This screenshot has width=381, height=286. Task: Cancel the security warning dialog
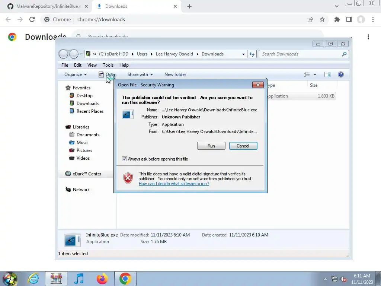click(243, 146)
